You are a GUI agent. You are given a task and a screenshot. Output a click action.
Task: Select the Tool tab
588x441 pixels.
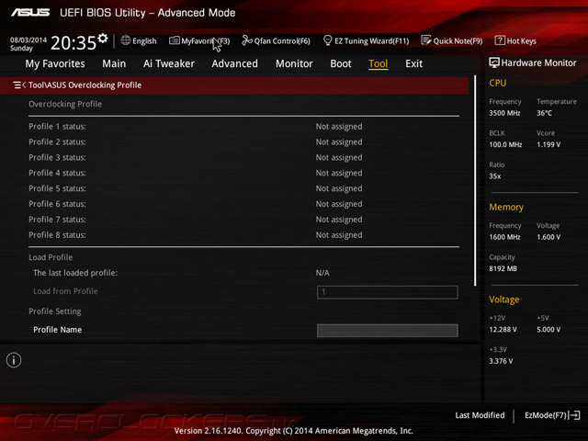(x=378, y=63)
